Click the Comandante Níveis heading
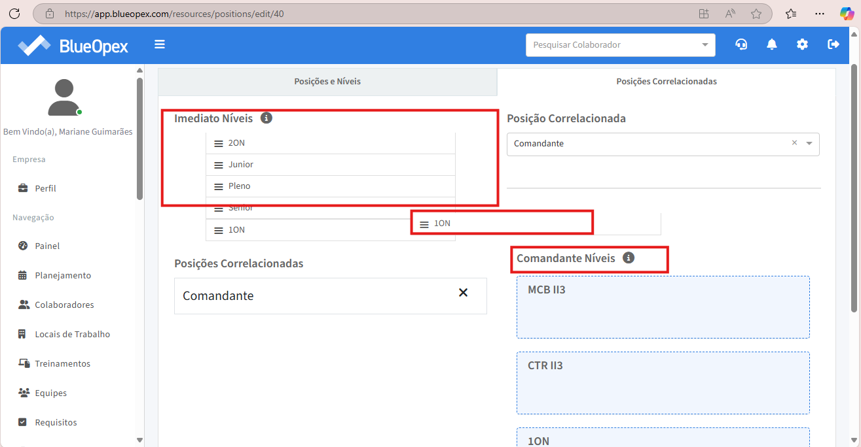 click(566, 258)
